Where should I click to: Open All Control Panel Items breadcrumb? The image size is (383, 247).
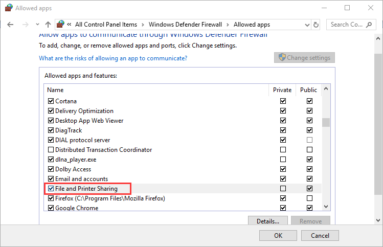coord(106,25)
